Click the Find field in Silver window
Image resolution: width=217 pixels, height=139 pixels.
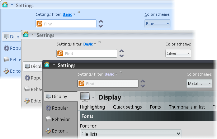pyautogui.click(x=87, y=53)
